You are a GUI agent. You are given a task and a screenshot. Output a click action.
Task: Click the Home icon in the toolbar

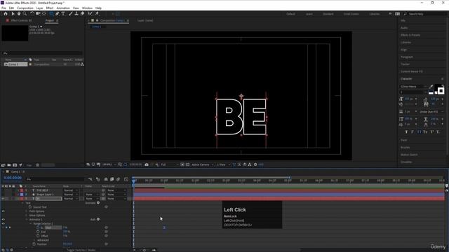pos(6,14)
